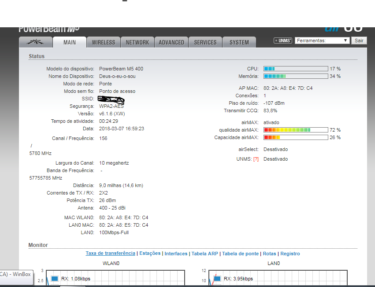Click LAN0 MAC address value
Viewport: 375px width, 287px height.
click(124, 225)
